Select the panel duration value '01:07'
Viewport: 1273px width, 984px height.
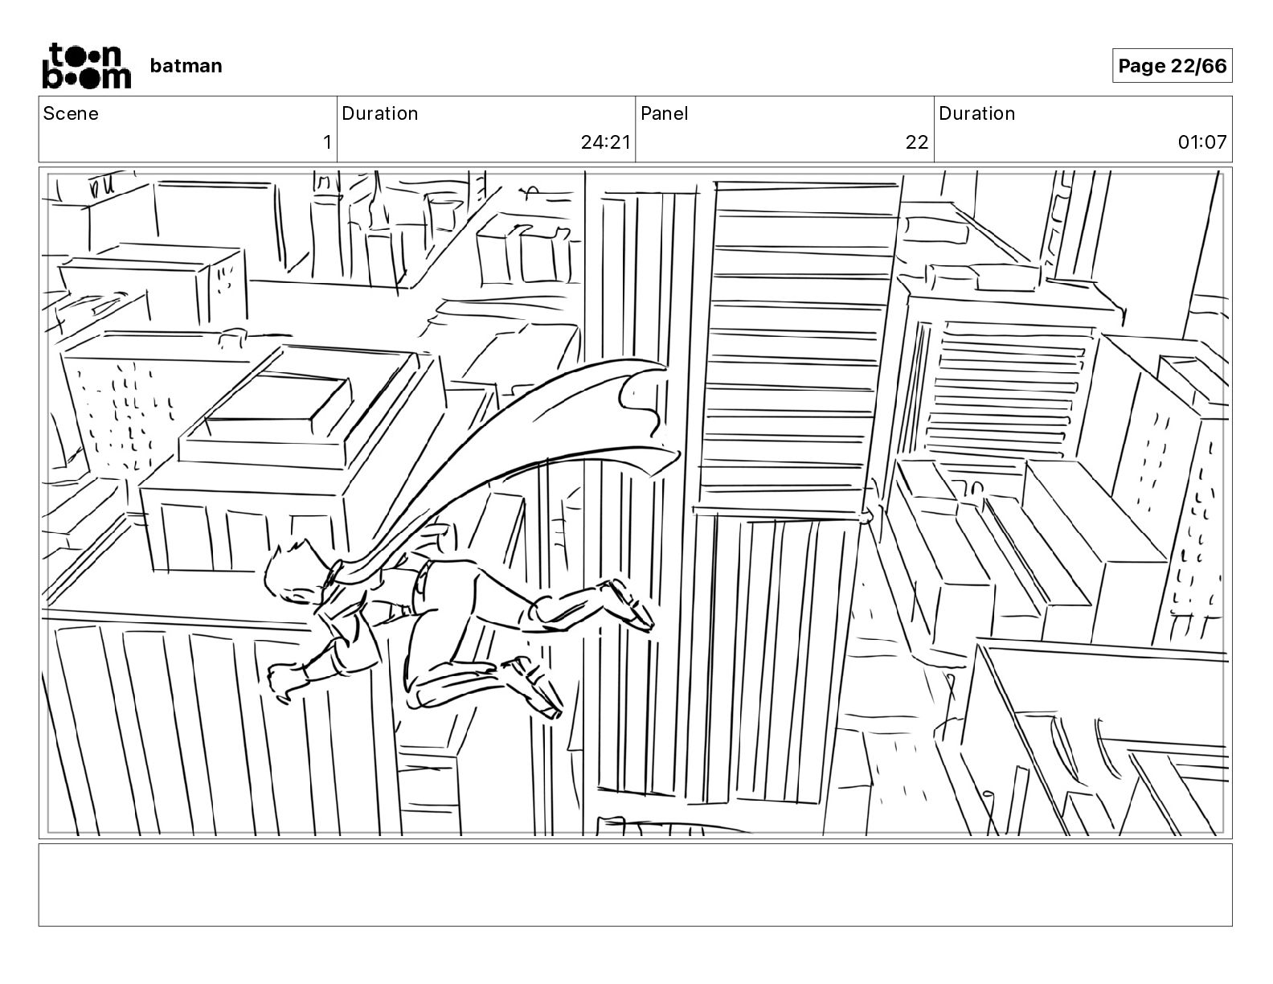click(1202, 142)
